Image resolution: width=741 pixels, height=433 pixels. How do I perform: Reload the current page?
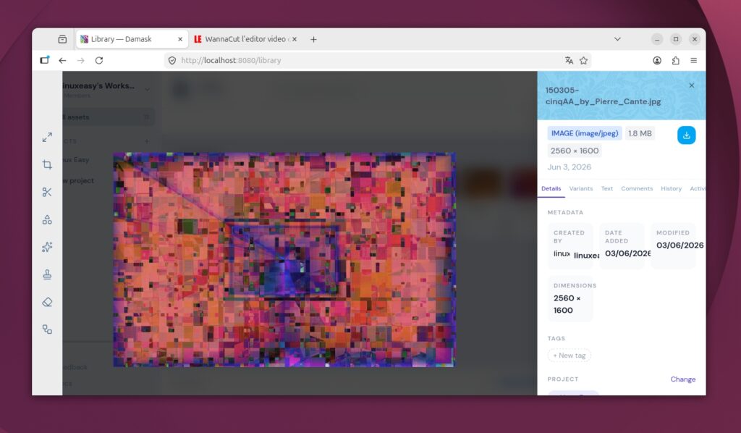click(98, 61)
